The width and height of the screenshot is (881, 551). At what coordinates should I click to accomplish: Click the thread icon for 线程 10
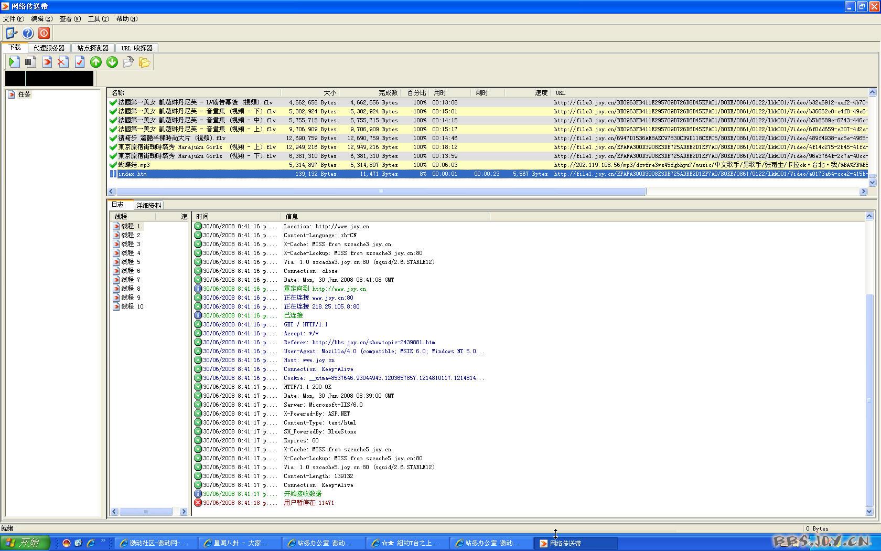(116, 306)
